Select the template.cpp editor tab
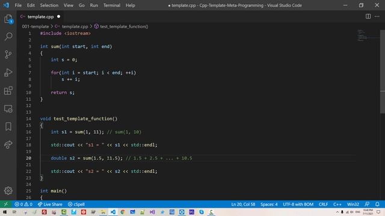The height and width of the screenshot is (216, 385). (40, 17)
